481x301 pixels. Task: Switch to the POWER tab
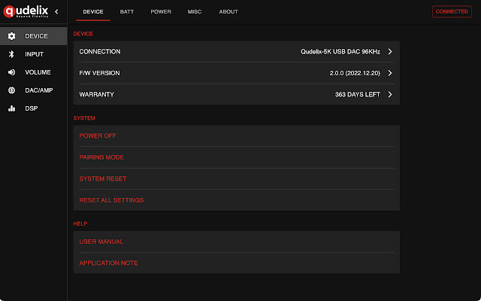click(x=161, y=12)
